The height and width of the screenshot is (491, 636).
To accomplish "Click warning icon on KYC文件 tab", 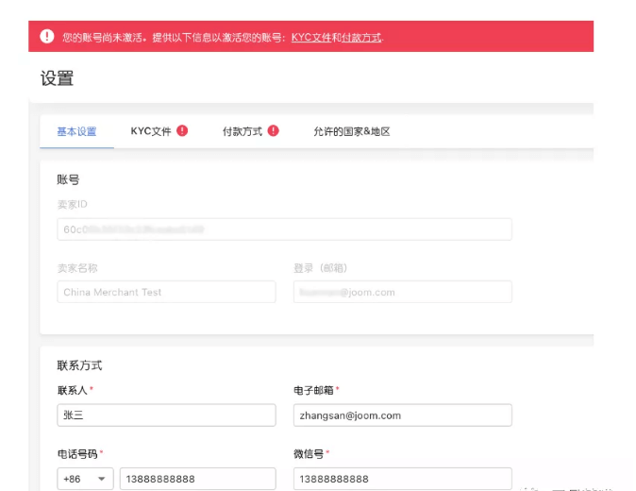I will 182,131.
